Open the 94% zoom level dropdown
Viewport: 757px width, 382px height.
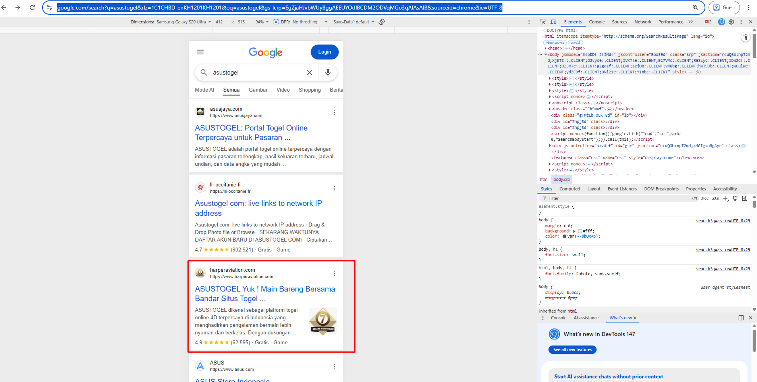(262, 22)
